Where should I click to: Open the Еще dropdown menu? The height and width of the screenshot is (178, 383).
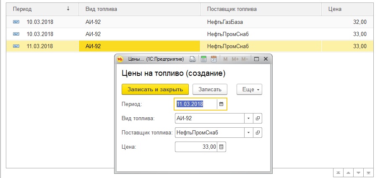pos(249,89)
